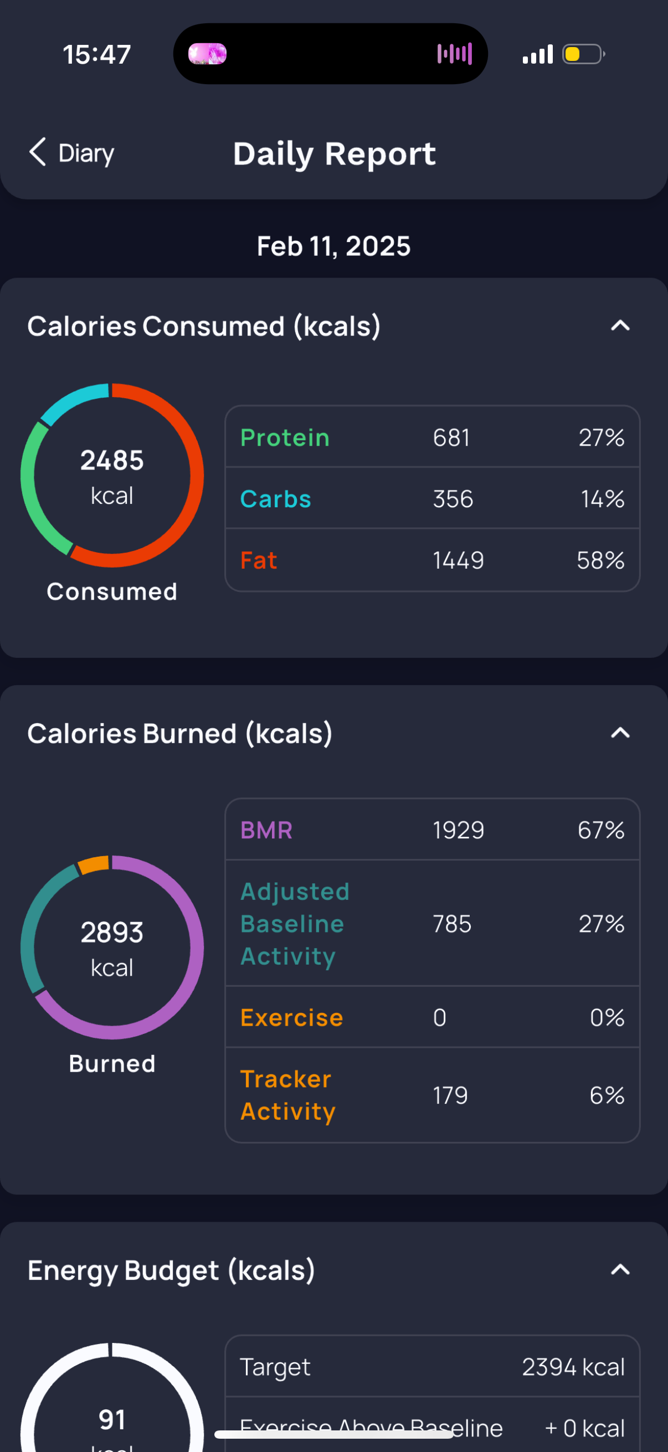Tap the back chevron icon

click(x=37, y=152)
